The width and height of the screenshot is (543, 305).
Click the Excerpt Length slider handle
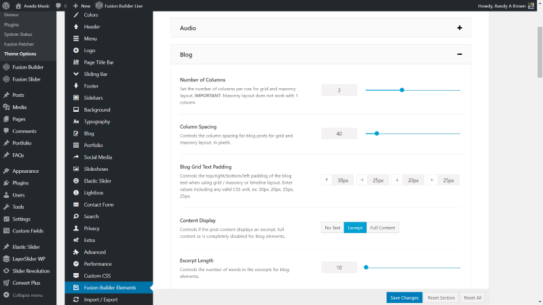pyautogui.click(x=366, y=267)
